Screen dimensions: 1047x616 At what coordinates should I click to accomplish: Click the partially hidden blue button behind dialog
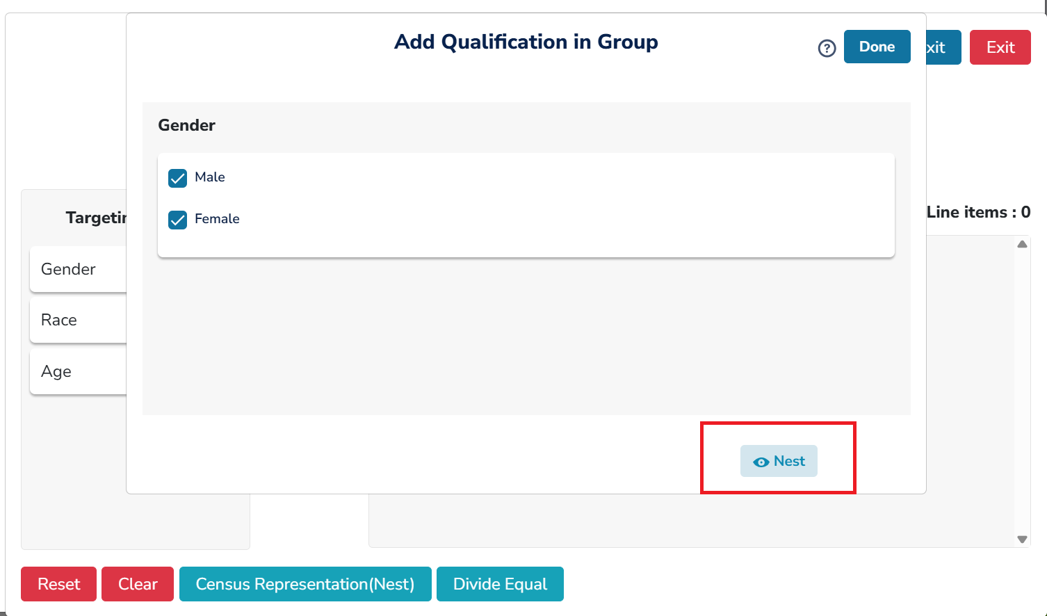click(943, 47)
